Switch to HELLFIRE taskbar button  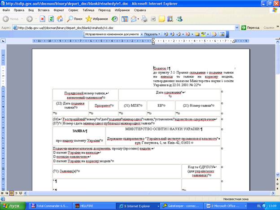click(x=94, y=206)
